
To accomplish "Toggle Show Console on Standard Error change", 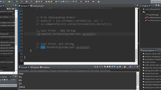I will [115, 67].
